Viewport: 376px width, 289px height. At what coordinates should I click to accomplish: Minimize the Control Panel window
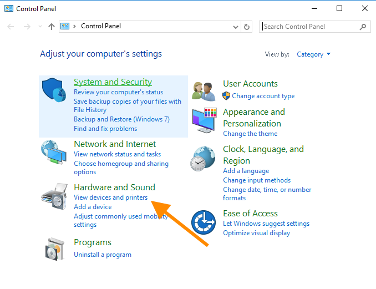[314, 9]
